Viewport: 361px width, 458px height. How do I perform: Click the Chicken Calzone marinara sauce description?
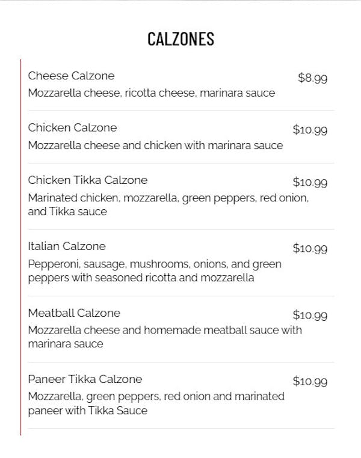coord(155,145)
